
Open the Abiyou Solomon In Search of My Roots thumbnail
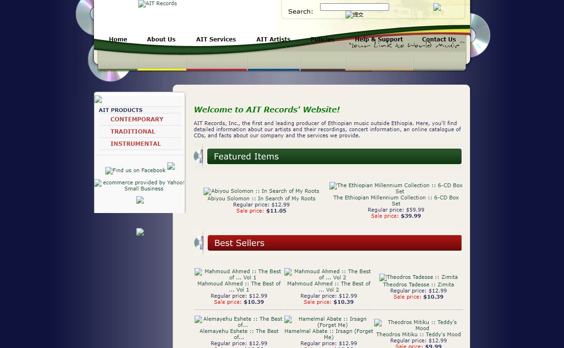(x=261, y=191)
